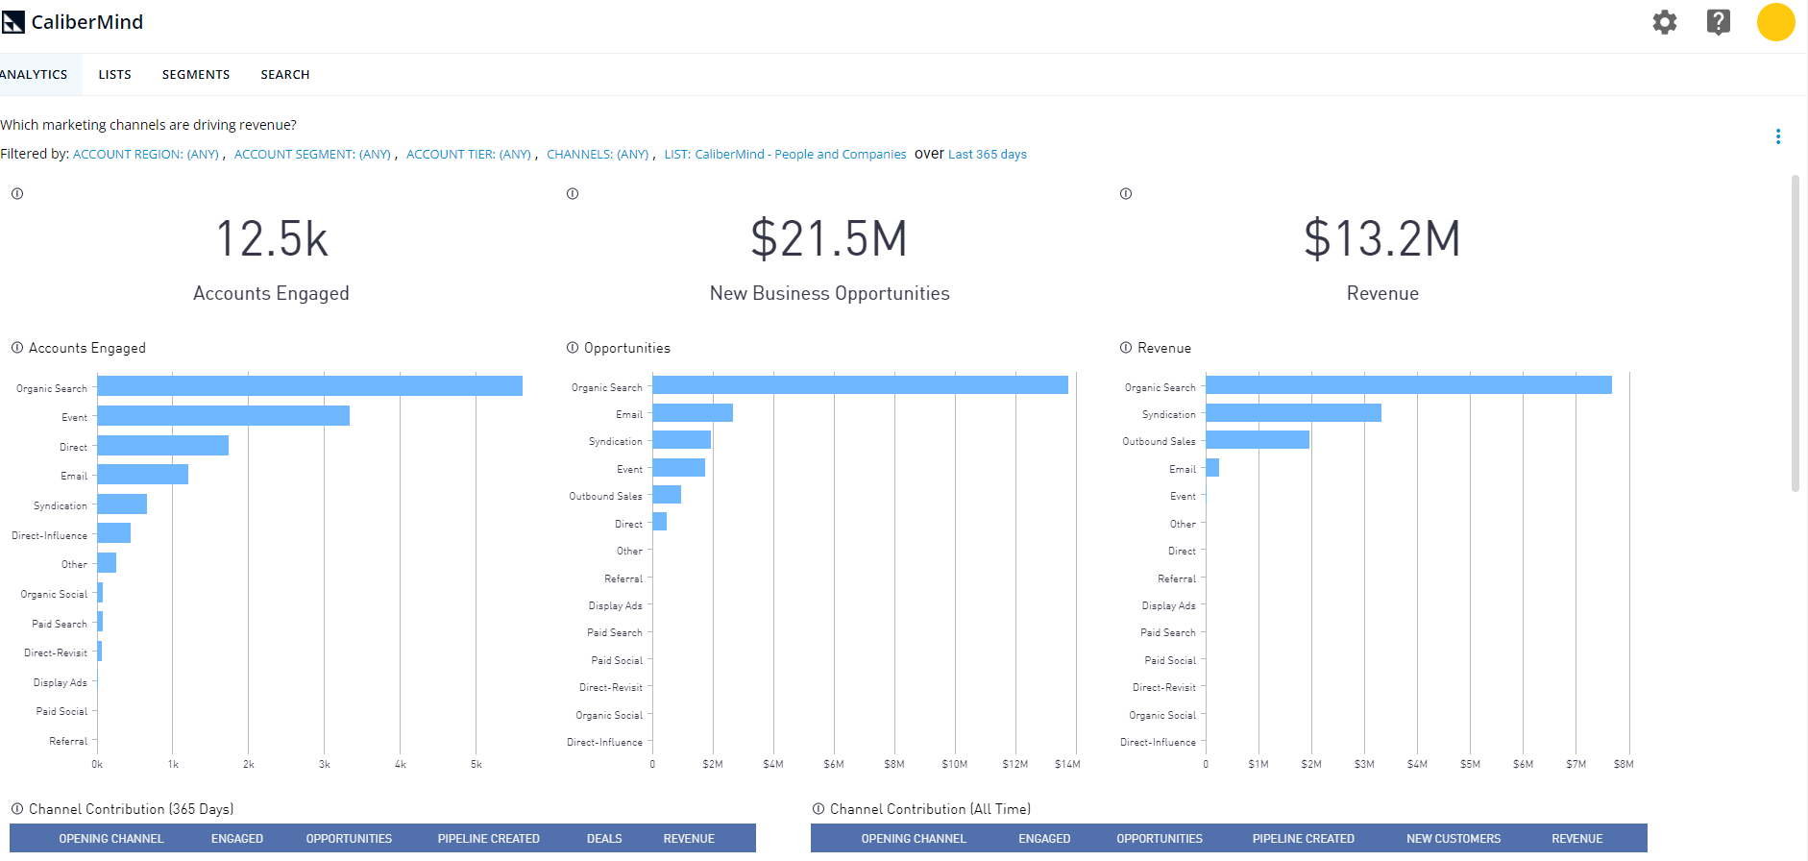Click the vertical page scrollbar
Screen dimensions: 1808x861
1796,332
